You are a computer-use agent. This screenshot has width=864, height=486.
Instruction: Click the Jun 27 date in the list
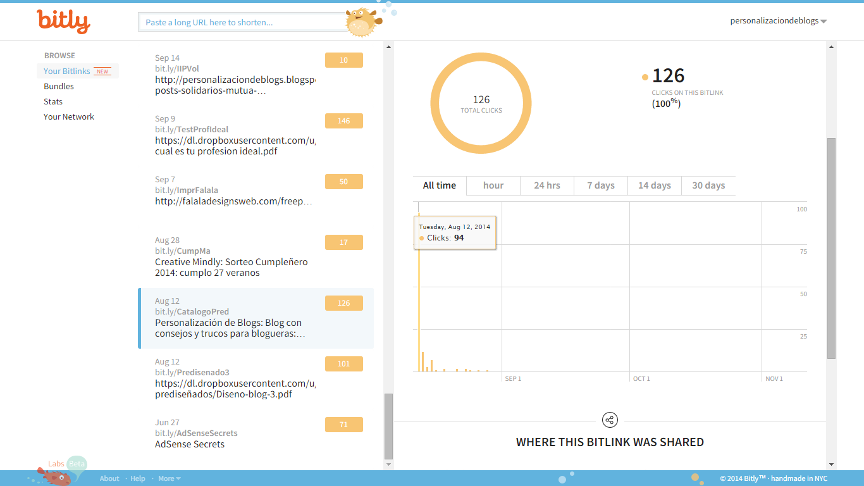click(167, 422)
